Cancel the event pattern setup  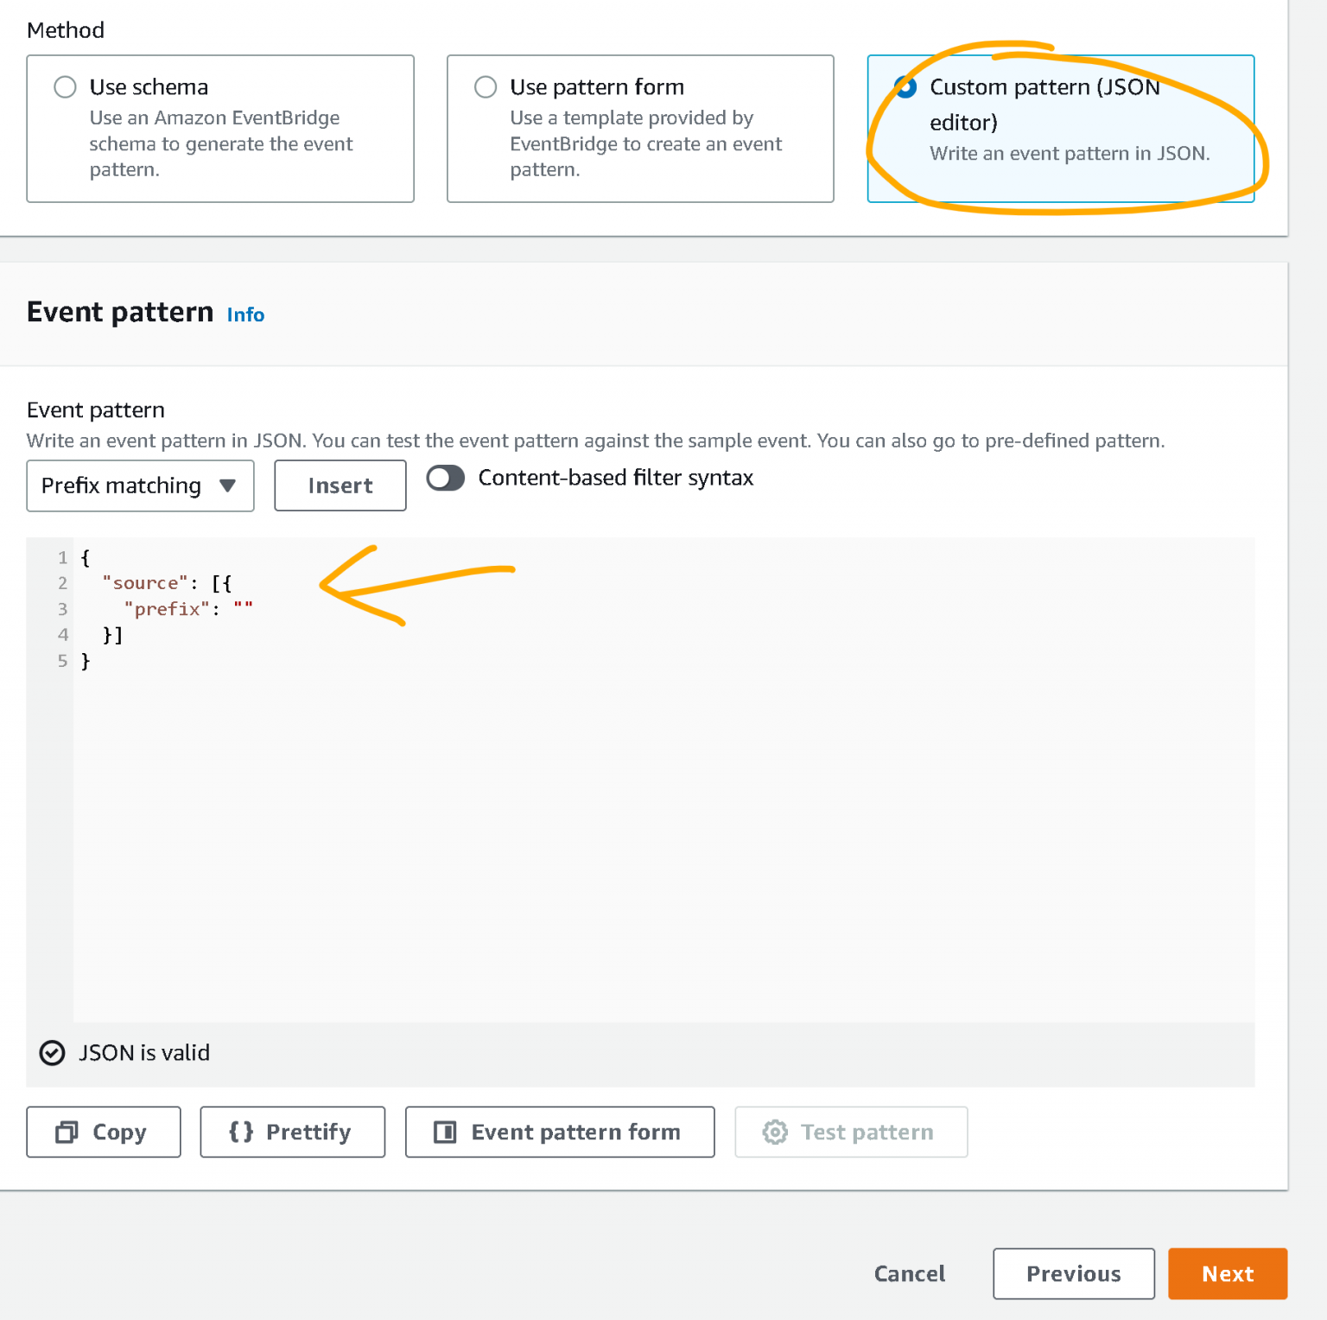point(909,1273)
